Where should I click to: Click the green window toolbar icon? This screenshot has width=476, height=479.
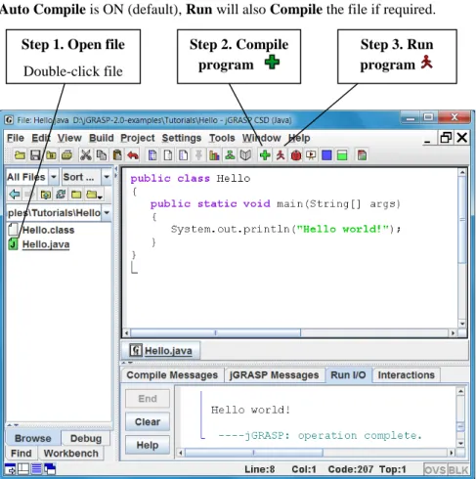[x=342, y=155]
